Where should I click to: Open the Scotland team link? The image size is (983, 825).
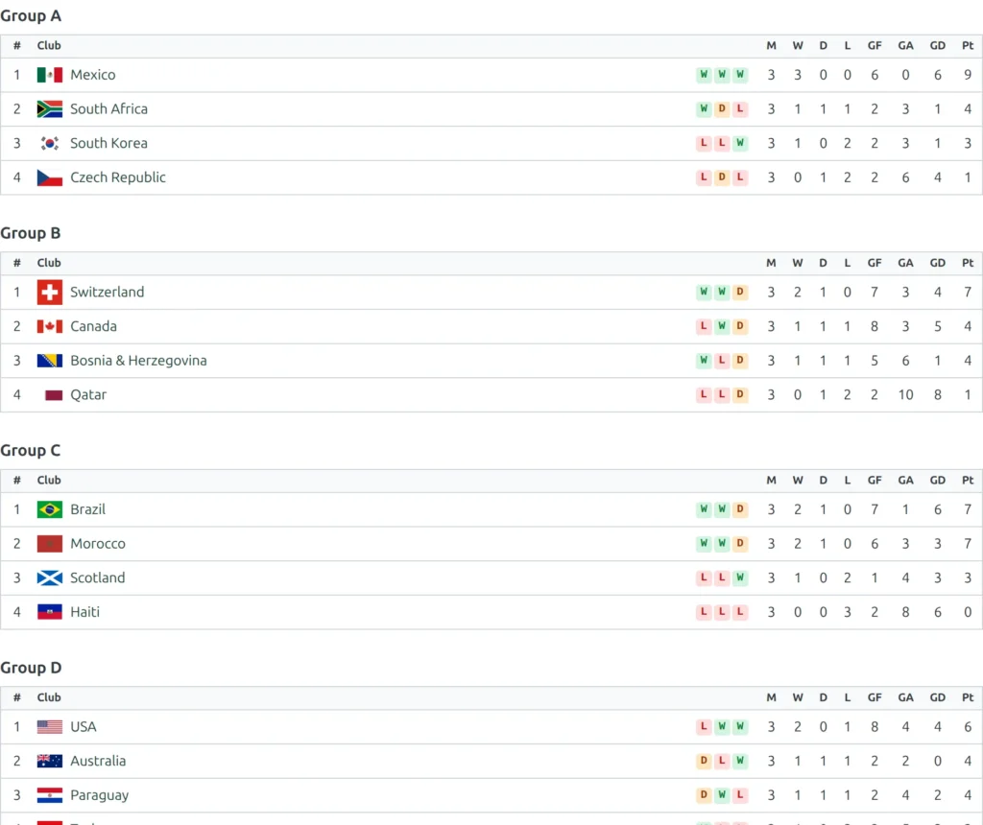pos(98,578)
